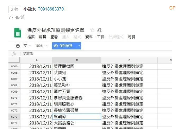This screenshot has height=129, width=176.
Task: Click column C cell in row 6074
Action: click(x=129, y=123)
